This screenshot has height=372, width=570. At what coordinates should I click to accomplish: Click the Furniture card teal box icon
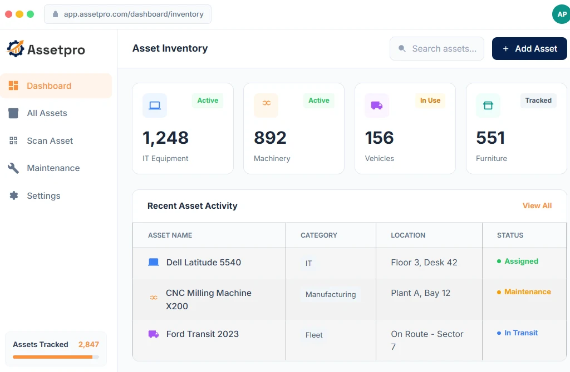[x=488, y=105]
